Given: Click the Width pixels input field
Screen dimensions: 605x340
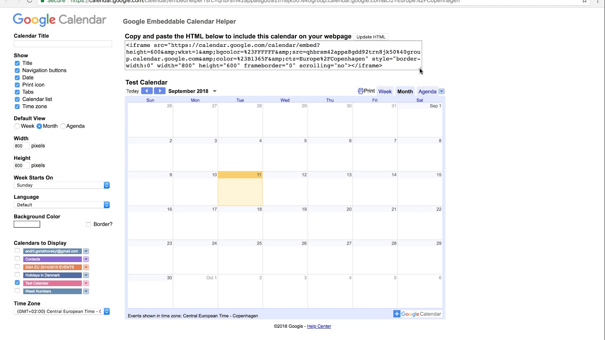Looking at the screenshot, I should [21, 146].
